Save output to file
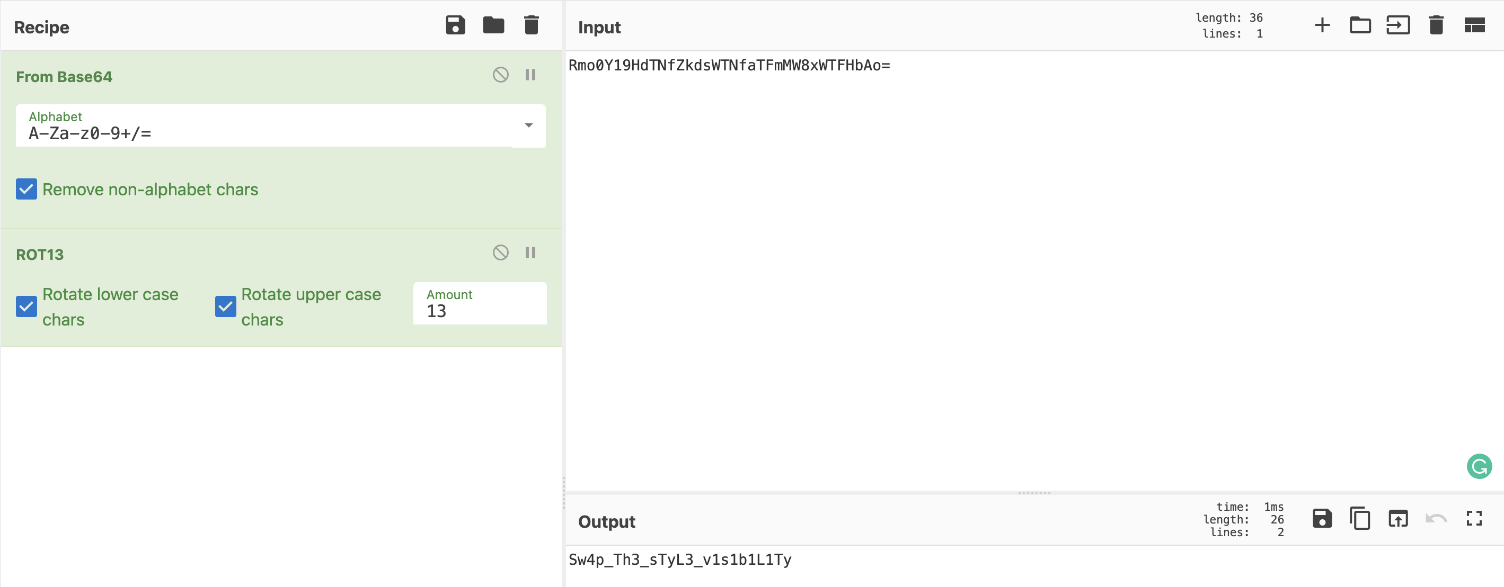 (1322, 518)
